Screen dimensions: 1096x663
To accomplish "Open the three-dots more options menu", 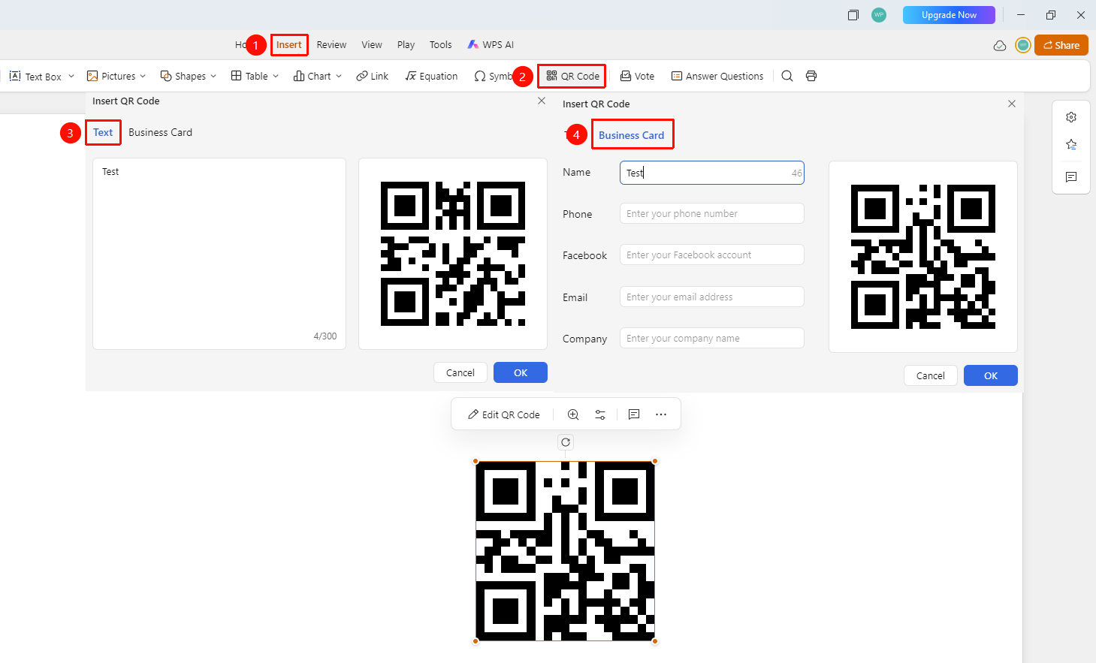I will (661, 414).
